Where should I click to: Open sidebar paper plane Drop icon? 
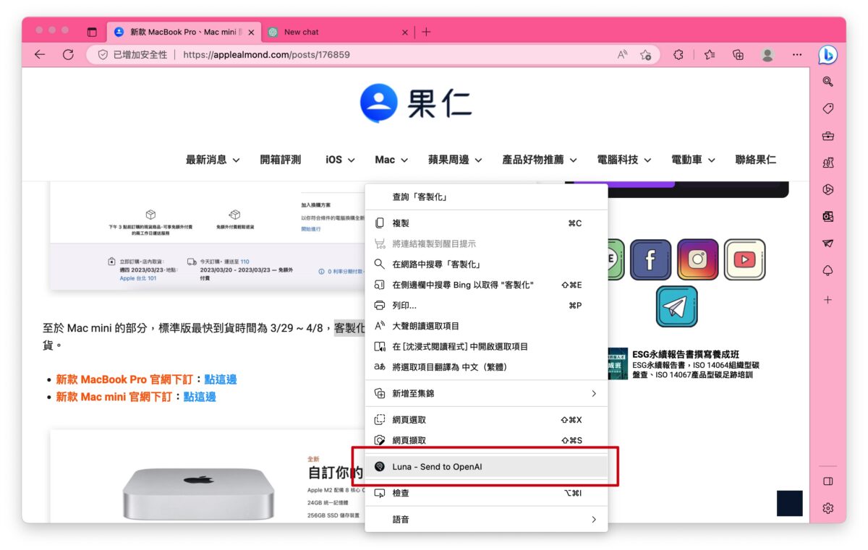coord(827,244)
